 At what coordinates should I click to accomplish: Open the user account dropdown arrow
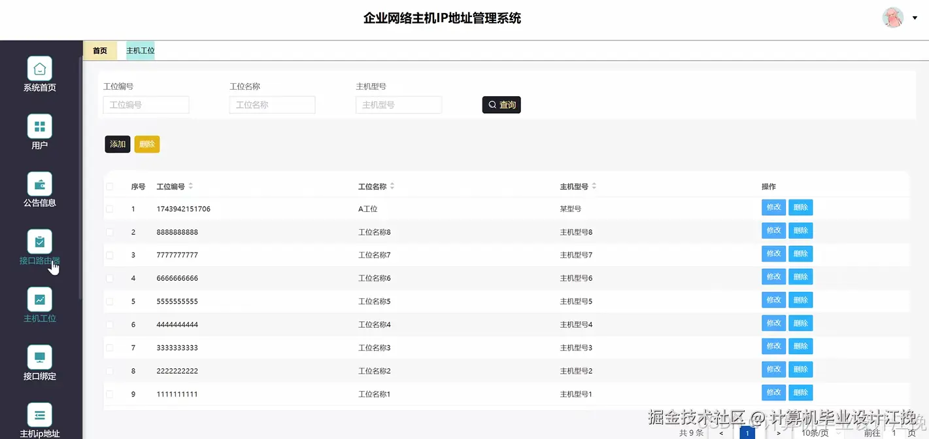pos(915,18)
